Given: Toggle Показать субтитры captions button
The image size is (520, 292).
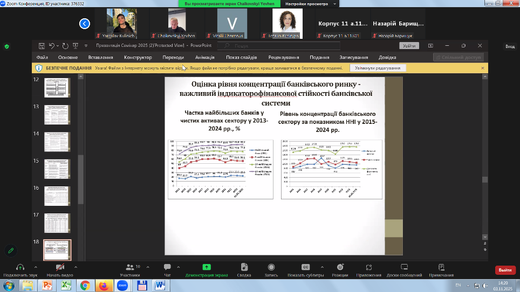Looking at the screenshot, I should (x=305, y=267).
